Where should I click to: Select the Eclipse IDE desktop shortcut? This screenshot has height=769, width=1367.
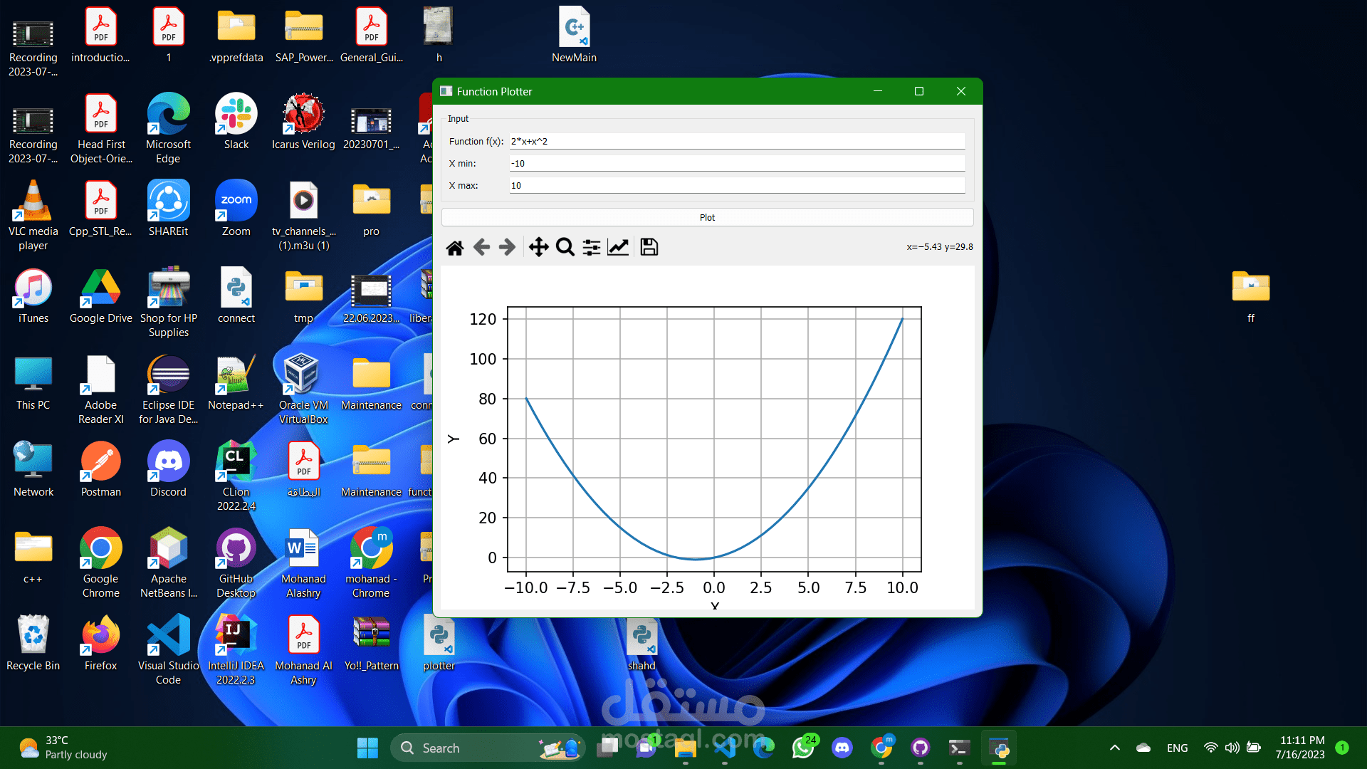coord(168,389)
